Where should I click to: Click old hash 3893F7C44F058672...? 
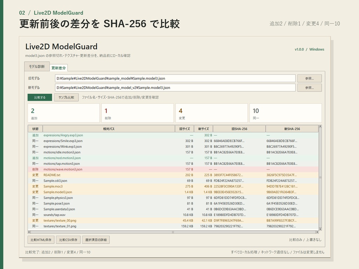[x=228, y=175]
